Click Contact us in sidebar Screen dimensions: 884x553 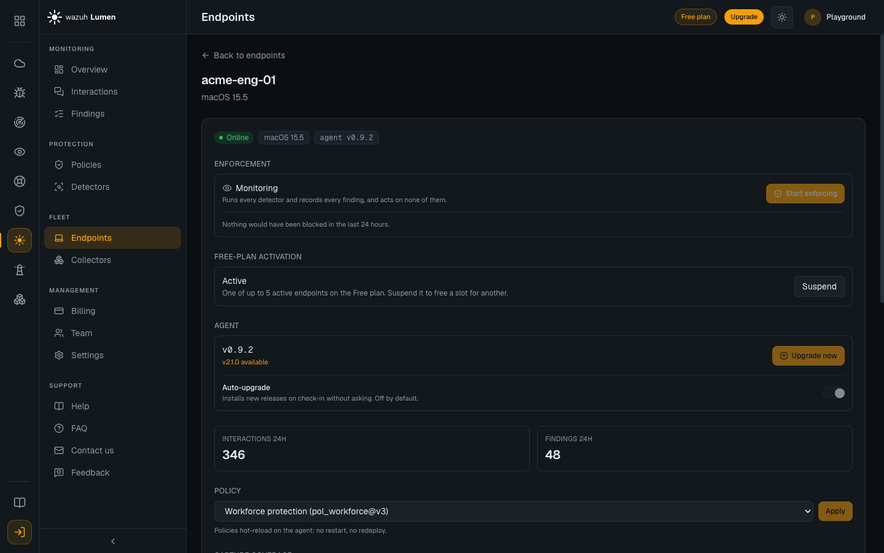[112, 450]
